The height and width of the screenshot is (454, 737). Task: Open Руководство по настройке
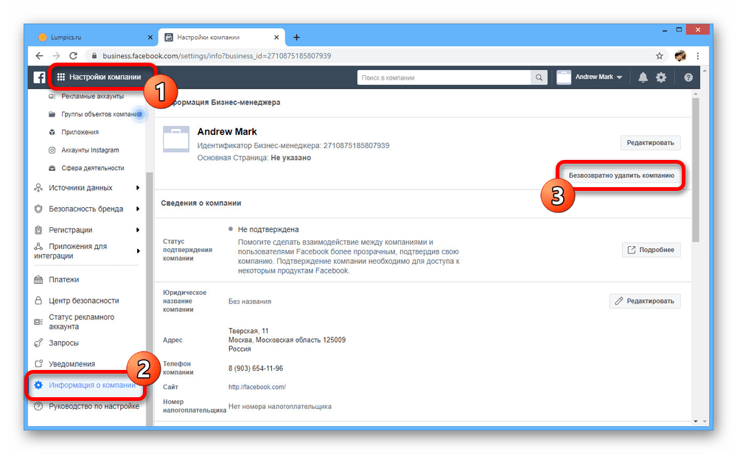tap(94, 407)
